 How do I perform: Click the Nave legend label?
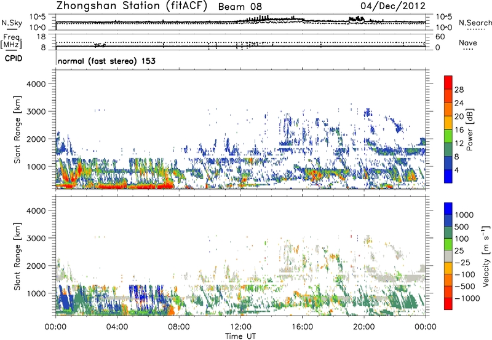click(x=468, y=42)
